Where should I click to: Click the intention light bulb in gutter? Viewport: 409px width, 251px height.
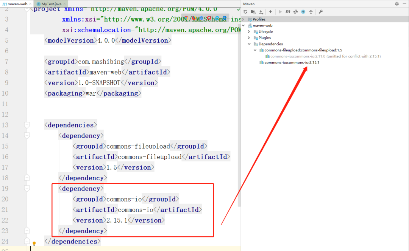34,243
